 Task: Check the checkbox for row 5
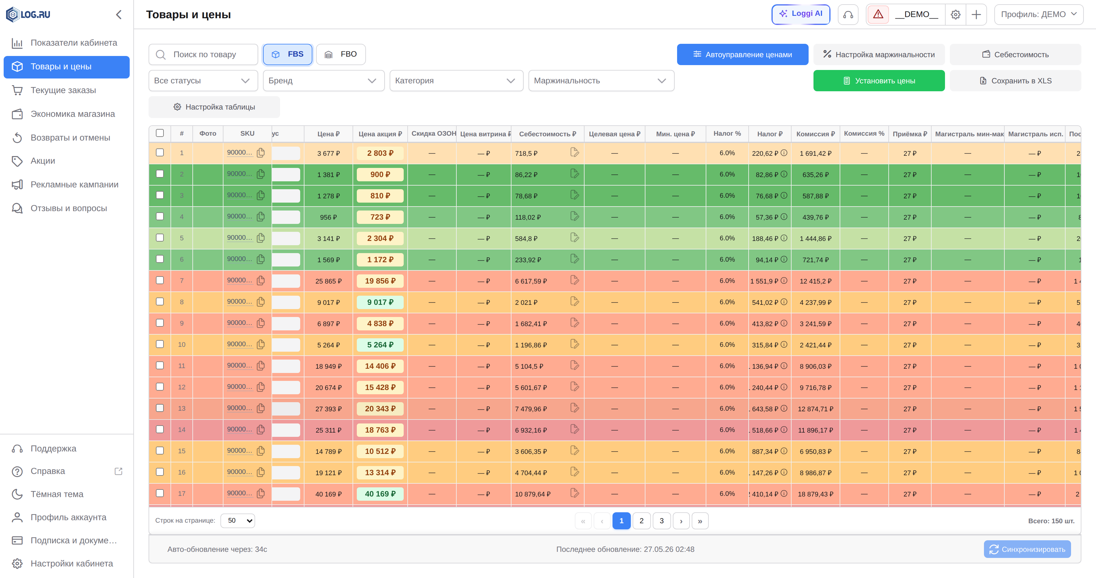[160, 238]
